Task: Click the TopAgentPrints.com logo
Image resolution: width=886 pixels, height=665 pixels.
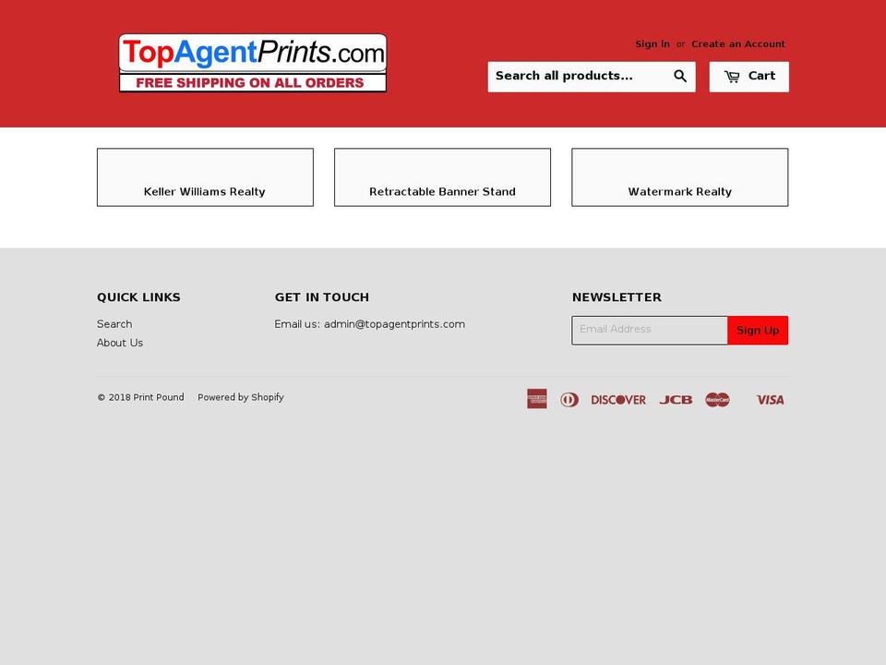Action: [x=253, y=63]
